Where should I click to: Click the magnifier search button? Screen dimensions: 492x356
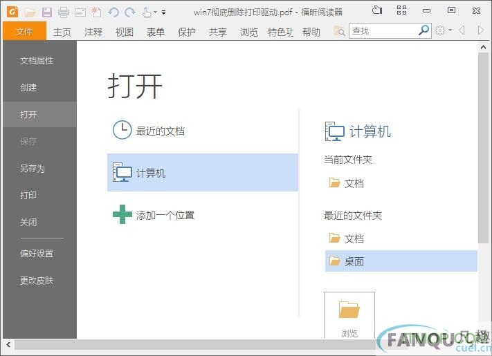tap(423, 30)
